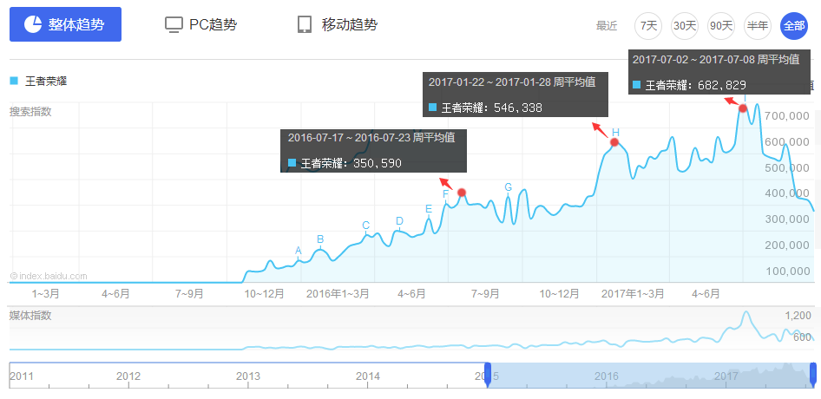Click the 100,000 y-axis value
The height and width of the screenshot is (399, 821).
pos(787,271)
